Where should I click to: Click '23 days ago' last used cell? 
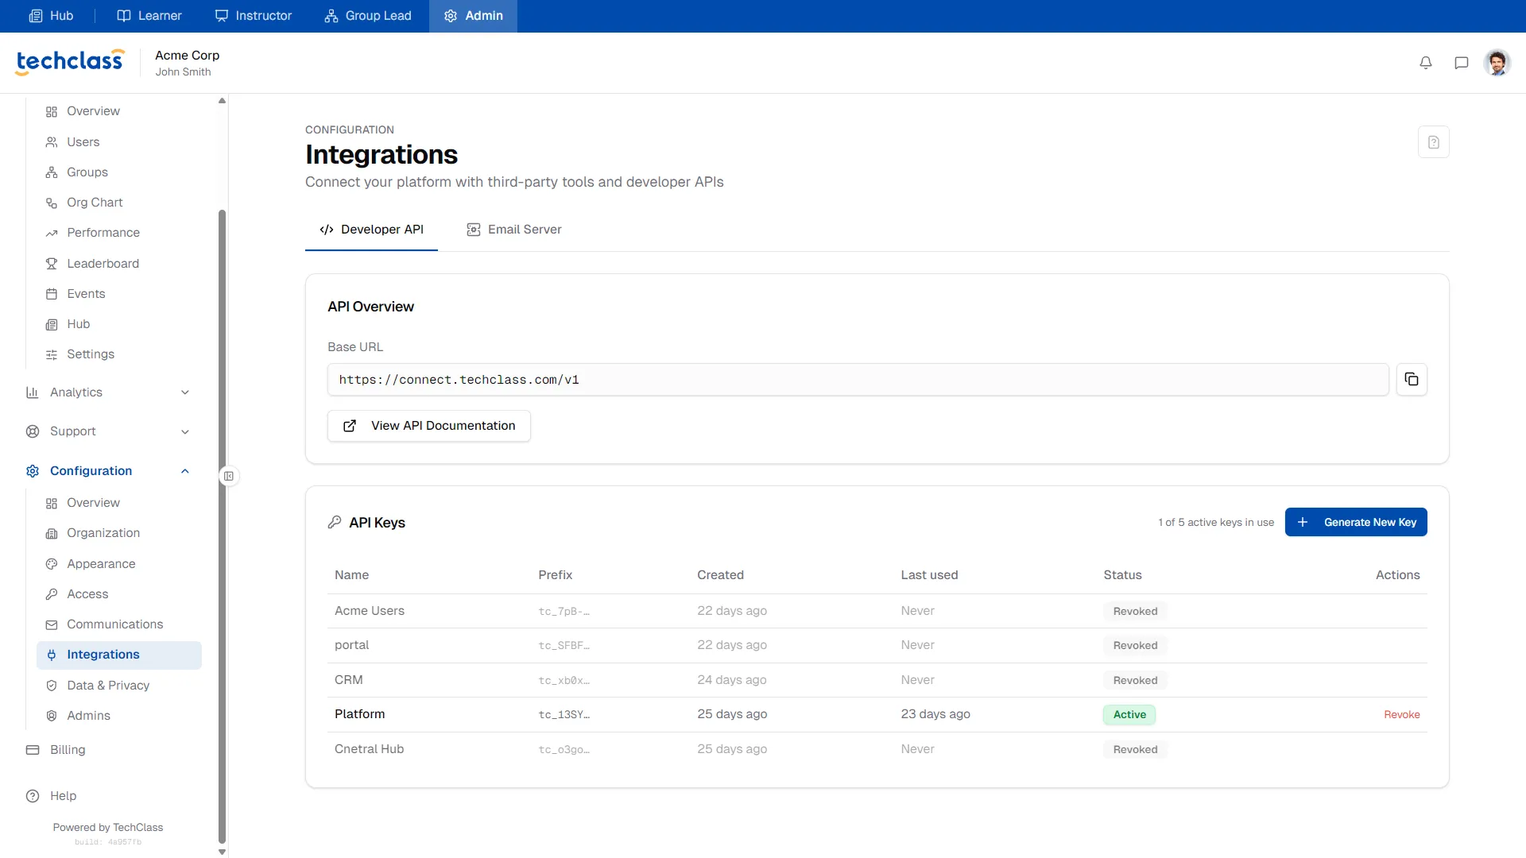935,714
